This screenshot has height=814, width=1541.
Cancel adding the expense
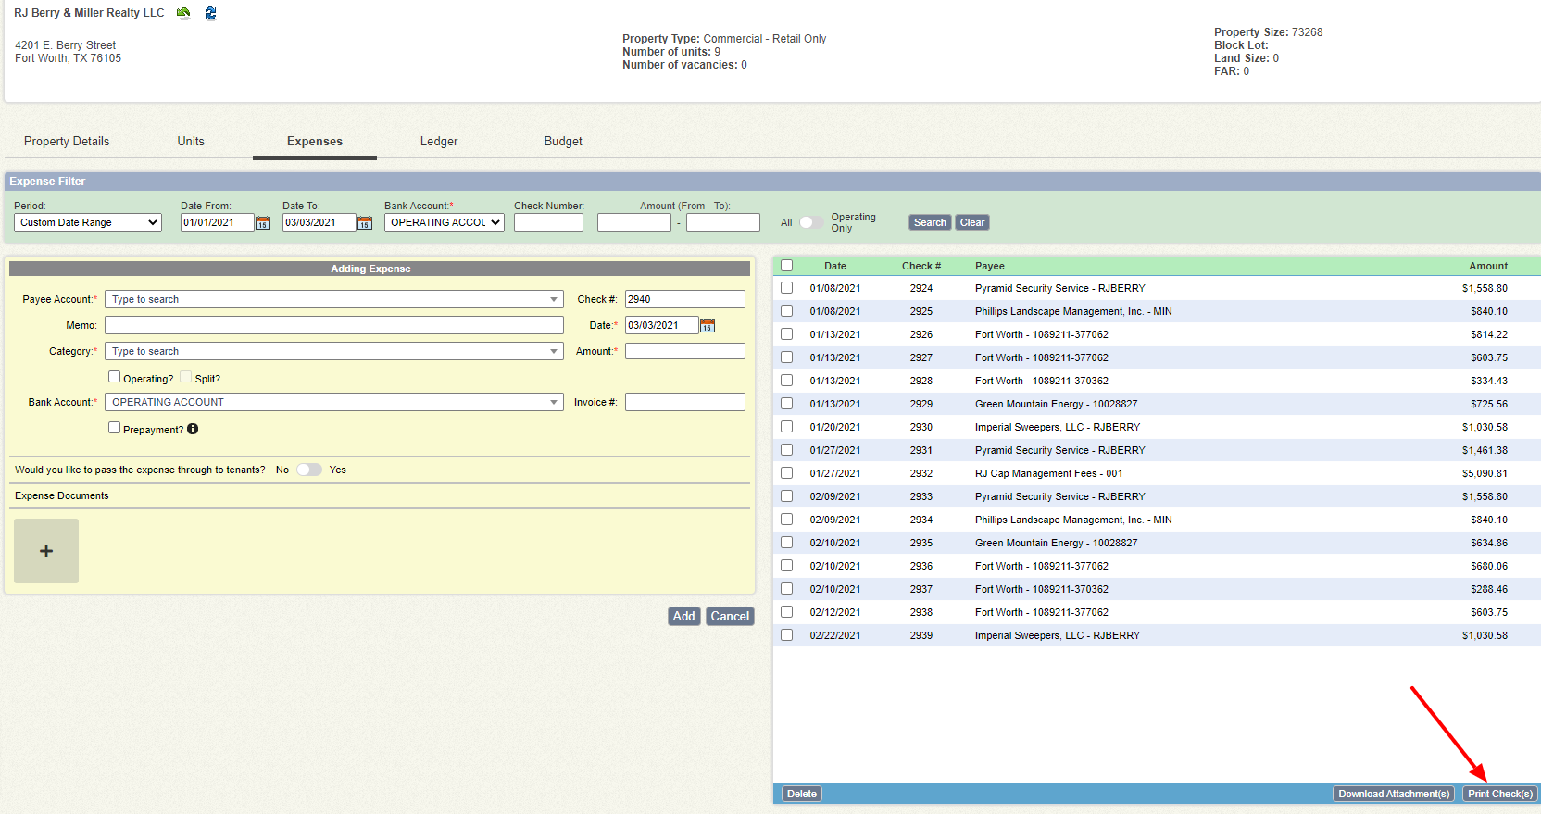(x=730, y=616)
